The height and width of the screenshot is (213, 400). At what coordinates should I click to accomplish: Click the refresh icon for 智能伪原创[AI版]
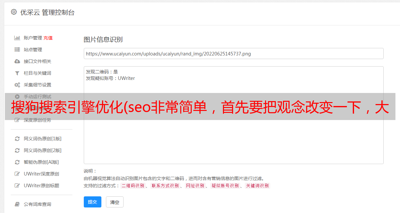pyautogui.click(x=17, y=162)
